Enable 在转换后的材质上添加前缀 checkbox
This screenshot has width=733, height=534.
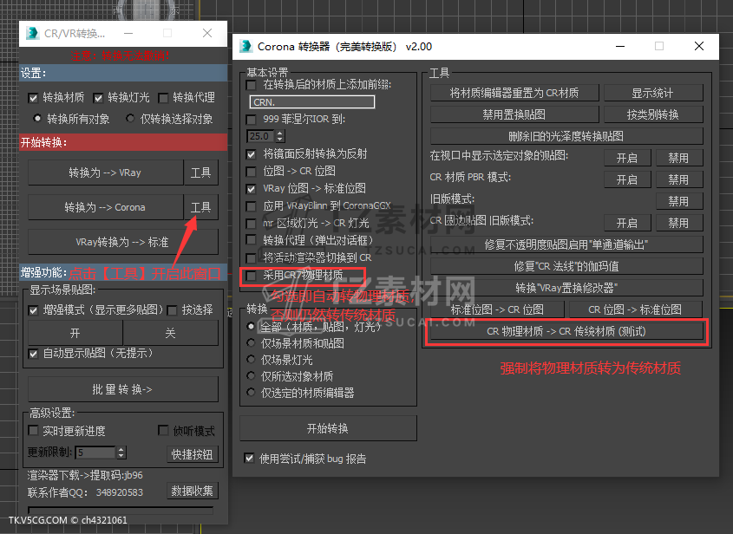(x=251, y=85)
